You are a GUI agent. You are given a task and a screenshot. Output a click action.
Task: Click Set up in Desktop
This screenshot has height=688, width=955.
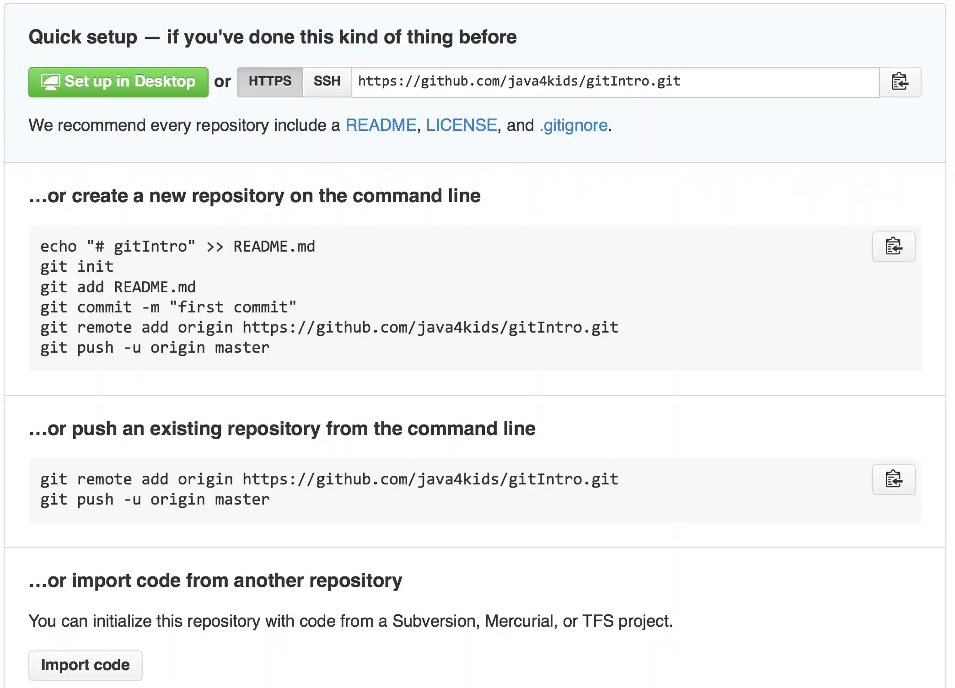click(118, 81)
